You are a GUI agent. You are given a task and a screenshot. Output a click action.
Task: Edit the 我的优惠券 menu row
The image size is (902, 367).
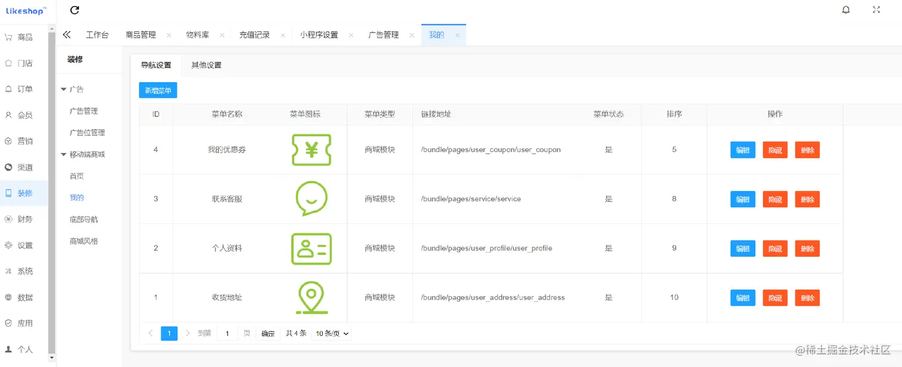(x=743, y=150)
